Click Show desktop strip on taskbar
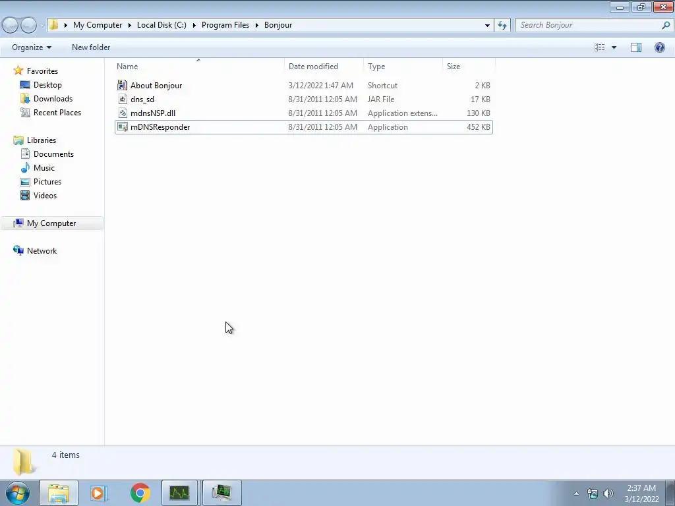675x506 pixels. (670, 493)
